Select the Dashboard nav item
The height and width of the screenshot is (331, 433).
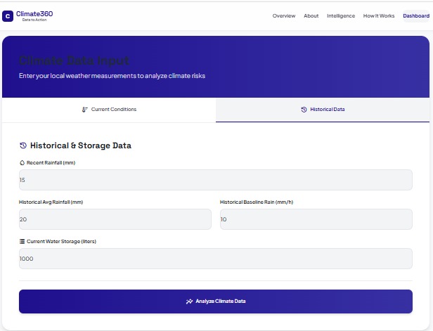click(x=416, y=16)
